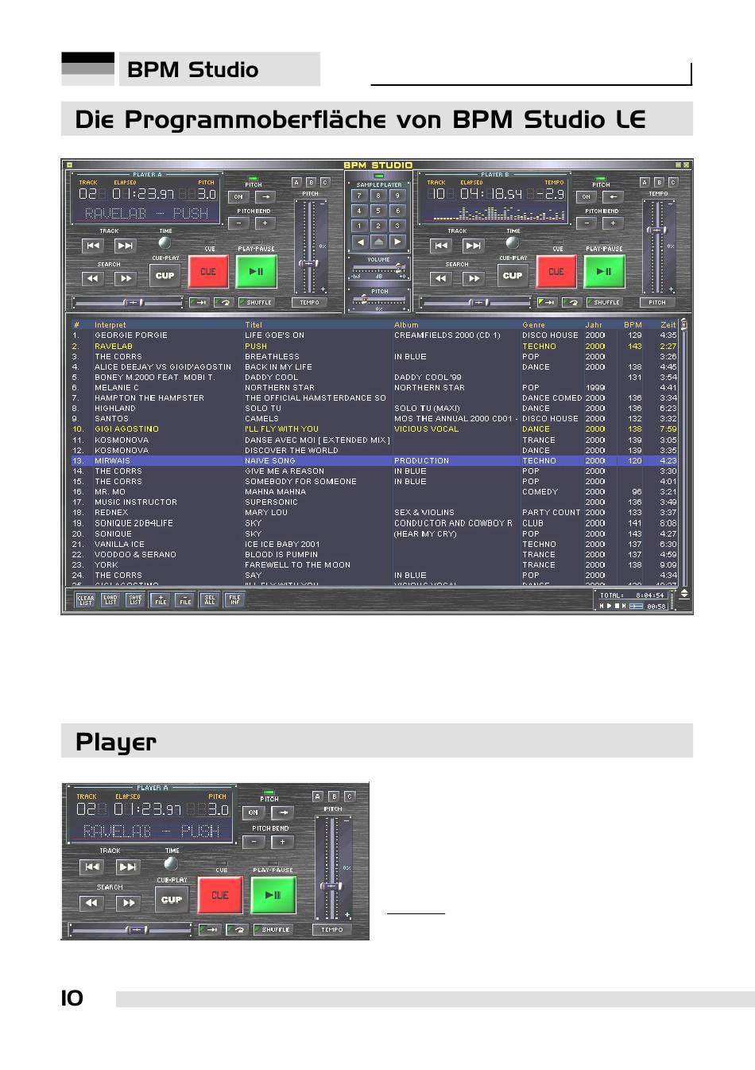Click the TIME knob in main window's Player A
755x1070 pixels.
pos(165,242)
